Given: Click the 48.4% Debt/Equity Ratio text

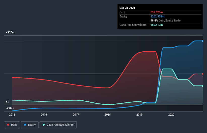Looking at the screenshot, I should click(166, 21).
